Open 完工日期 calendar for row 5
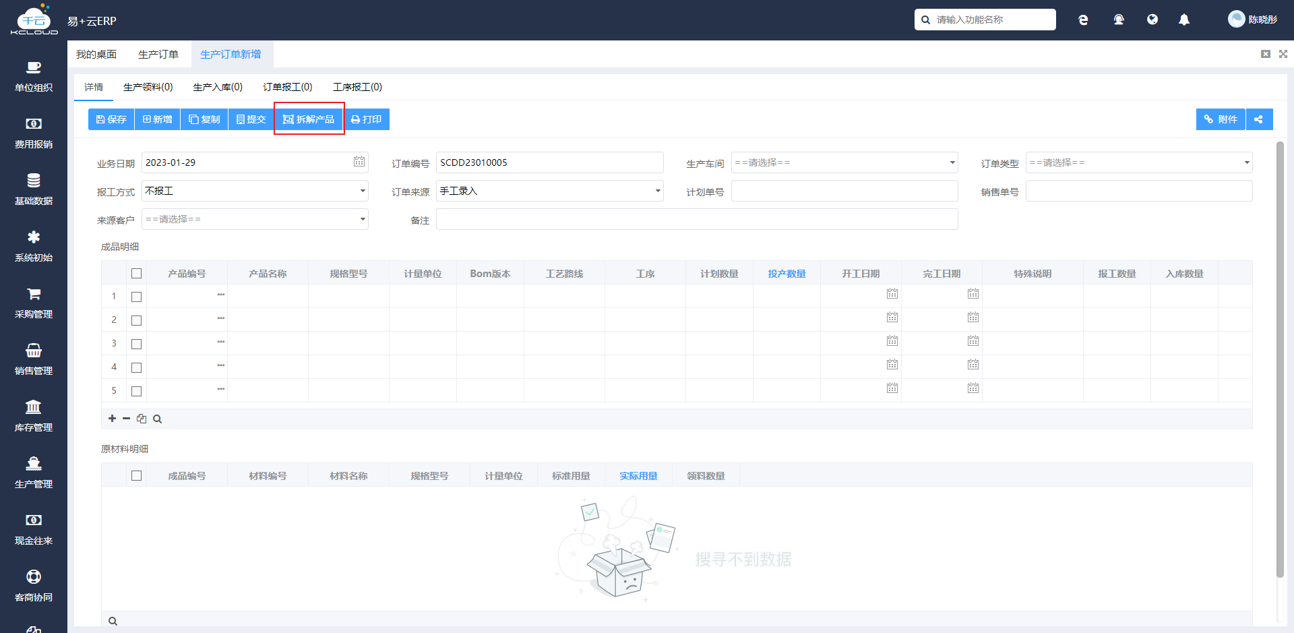 pos(973,388)
